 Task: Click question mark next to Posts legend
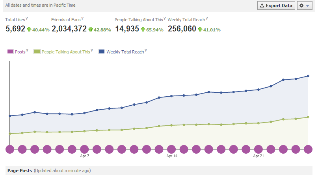point(27,50)
